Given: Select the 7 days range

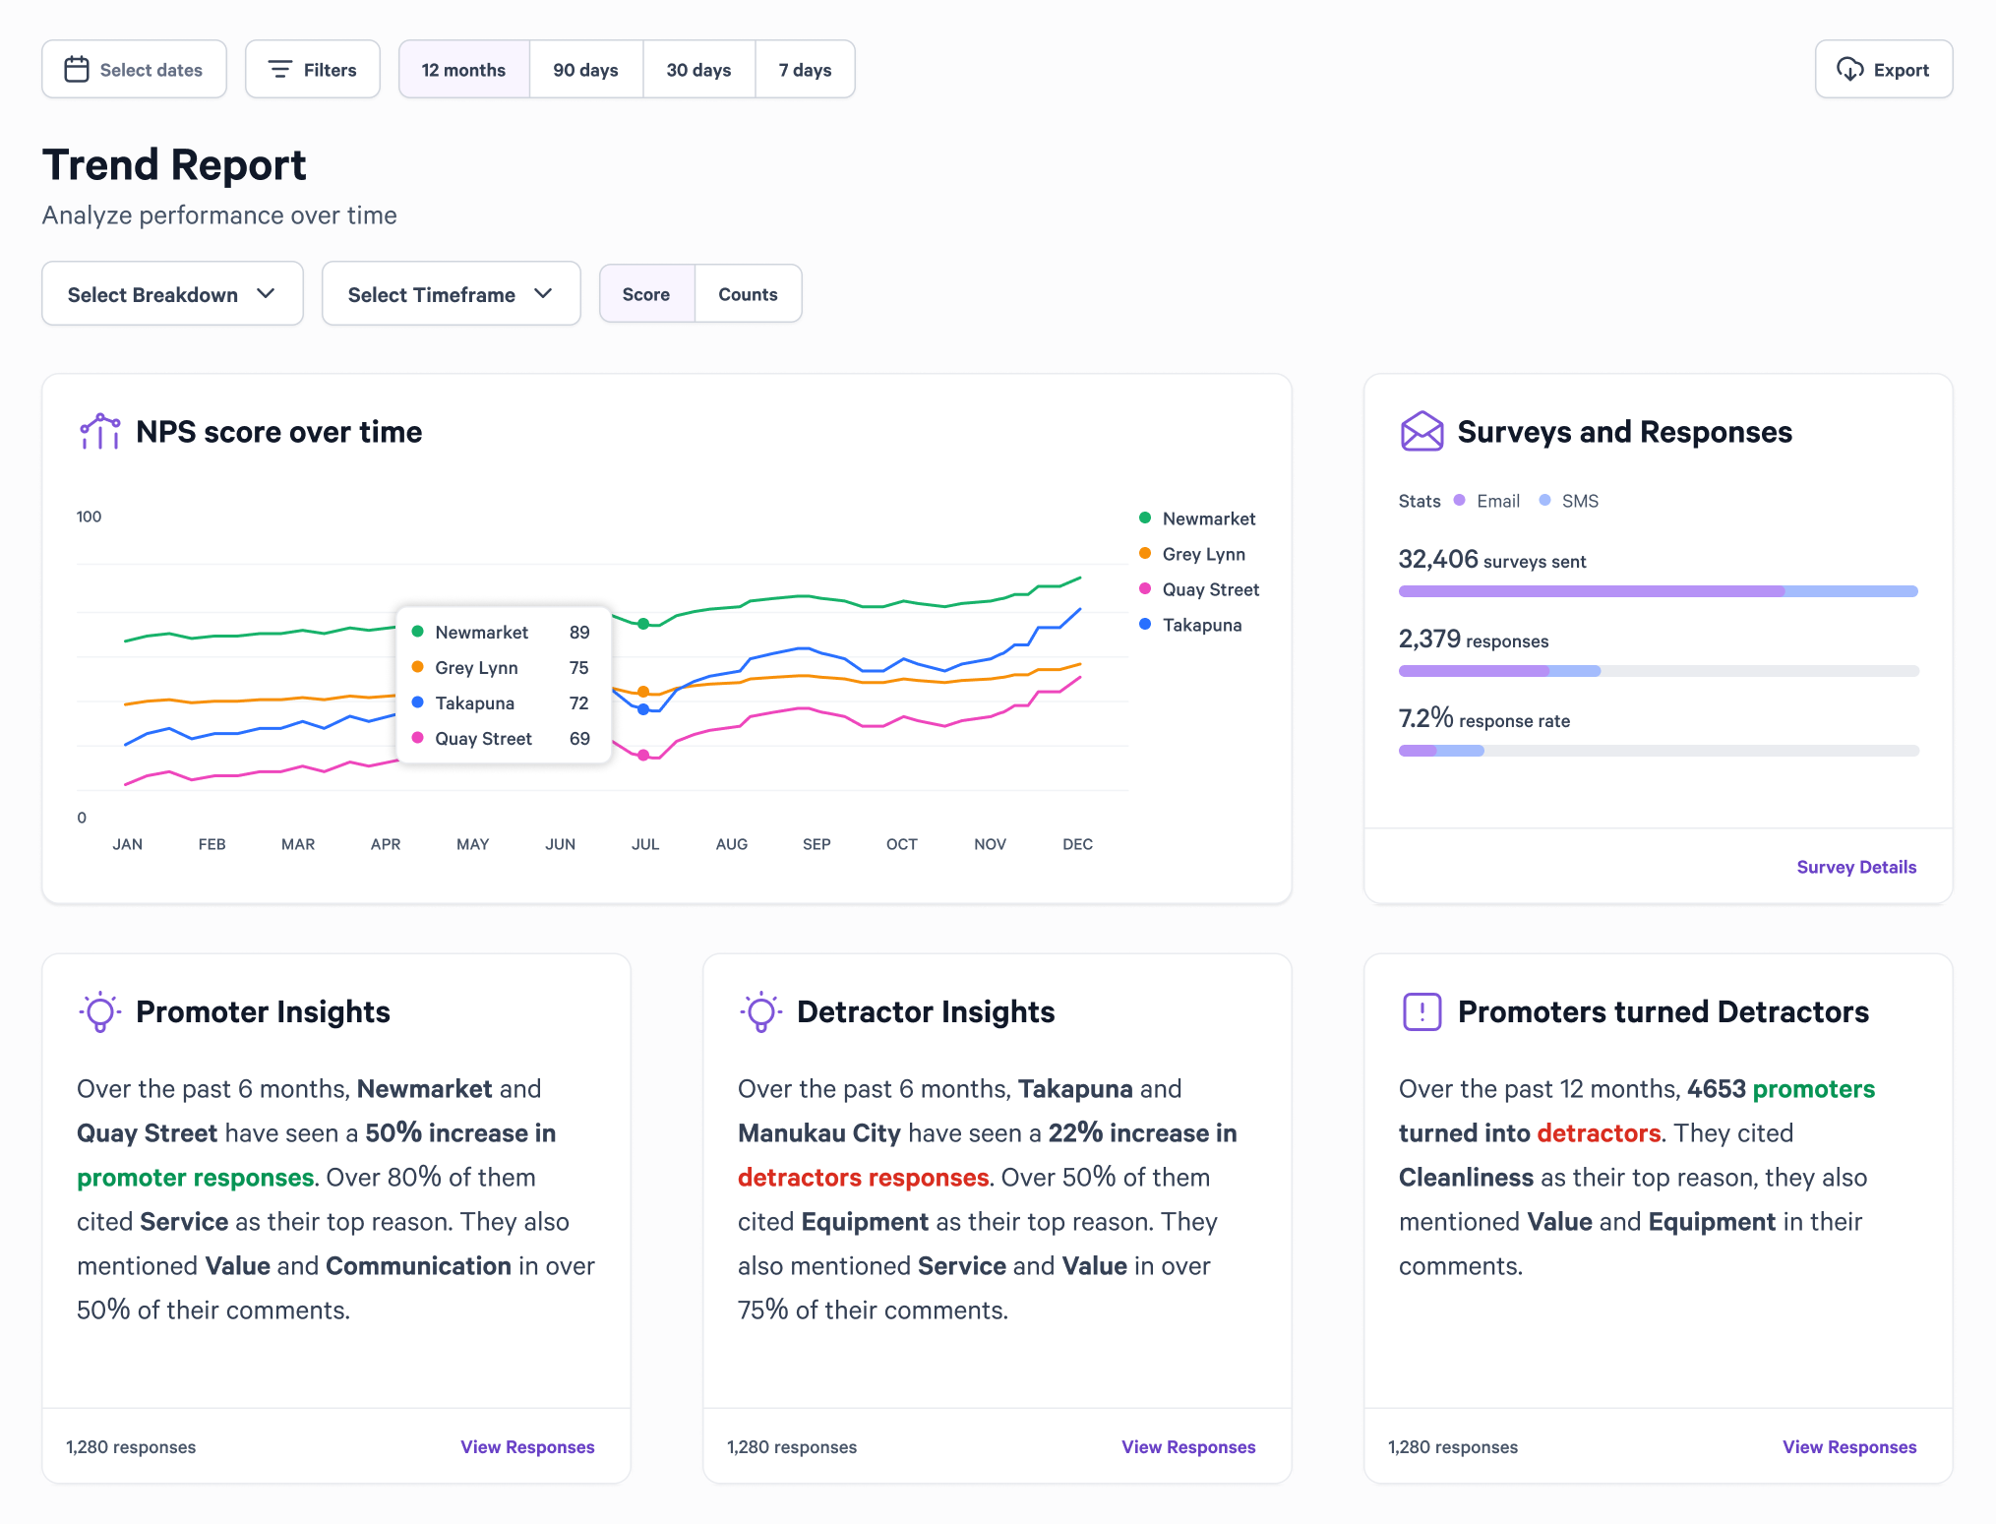Looking at the screenshot, I should [805, 69].
